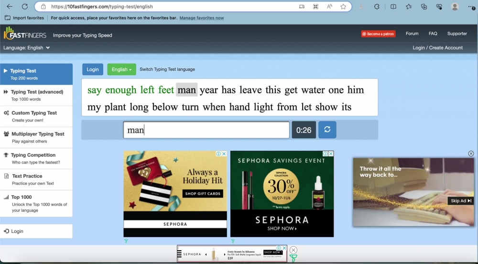The height and width of the screenshot is (264, 478).
Task: Close the Sephora Savings Event ad
Action: coord(331,154)
